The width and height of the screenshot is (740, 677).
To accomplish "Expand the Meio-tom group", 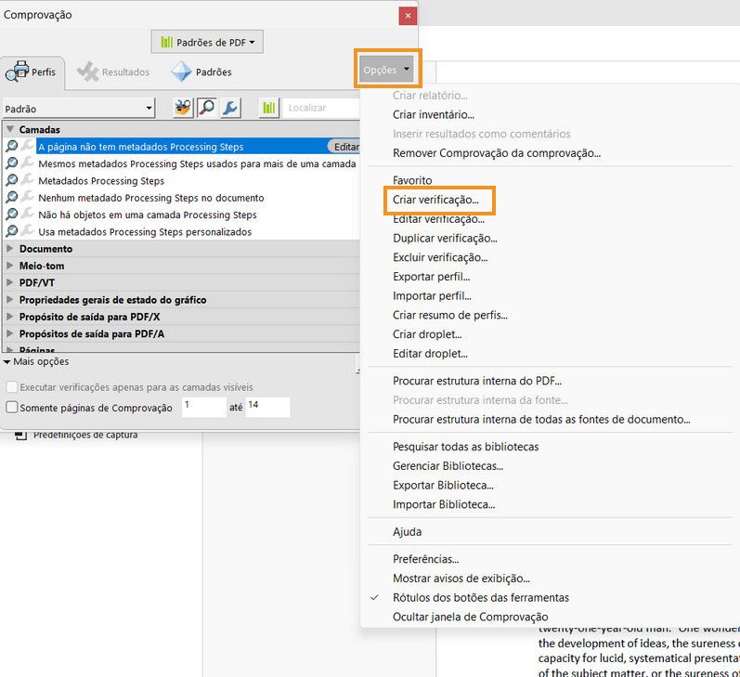I will 10,266.
